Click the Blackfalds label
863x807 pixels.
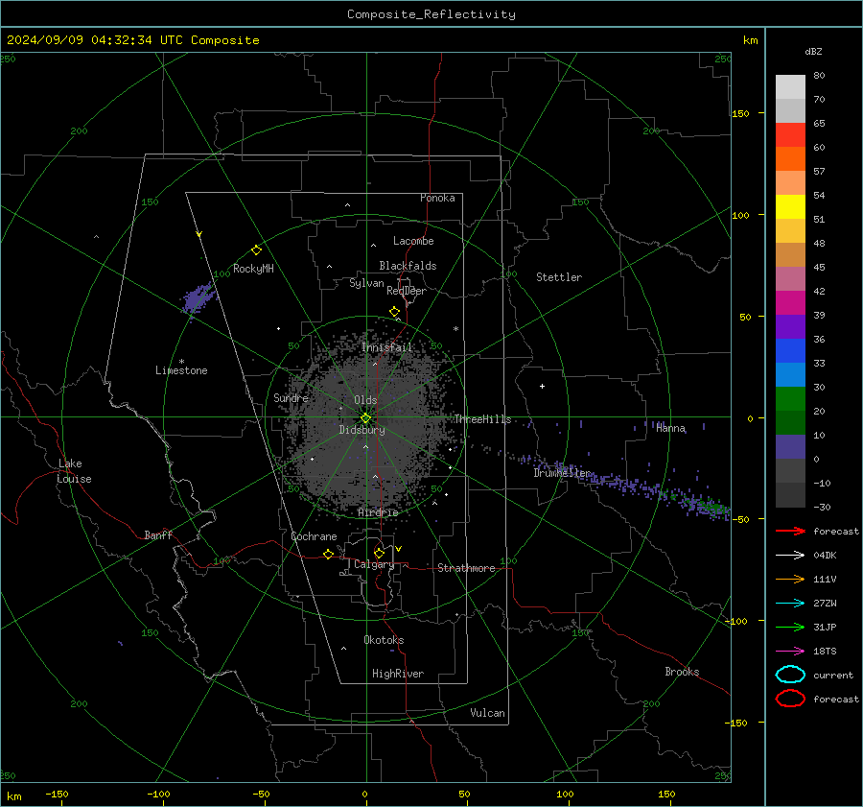[408, 266]
